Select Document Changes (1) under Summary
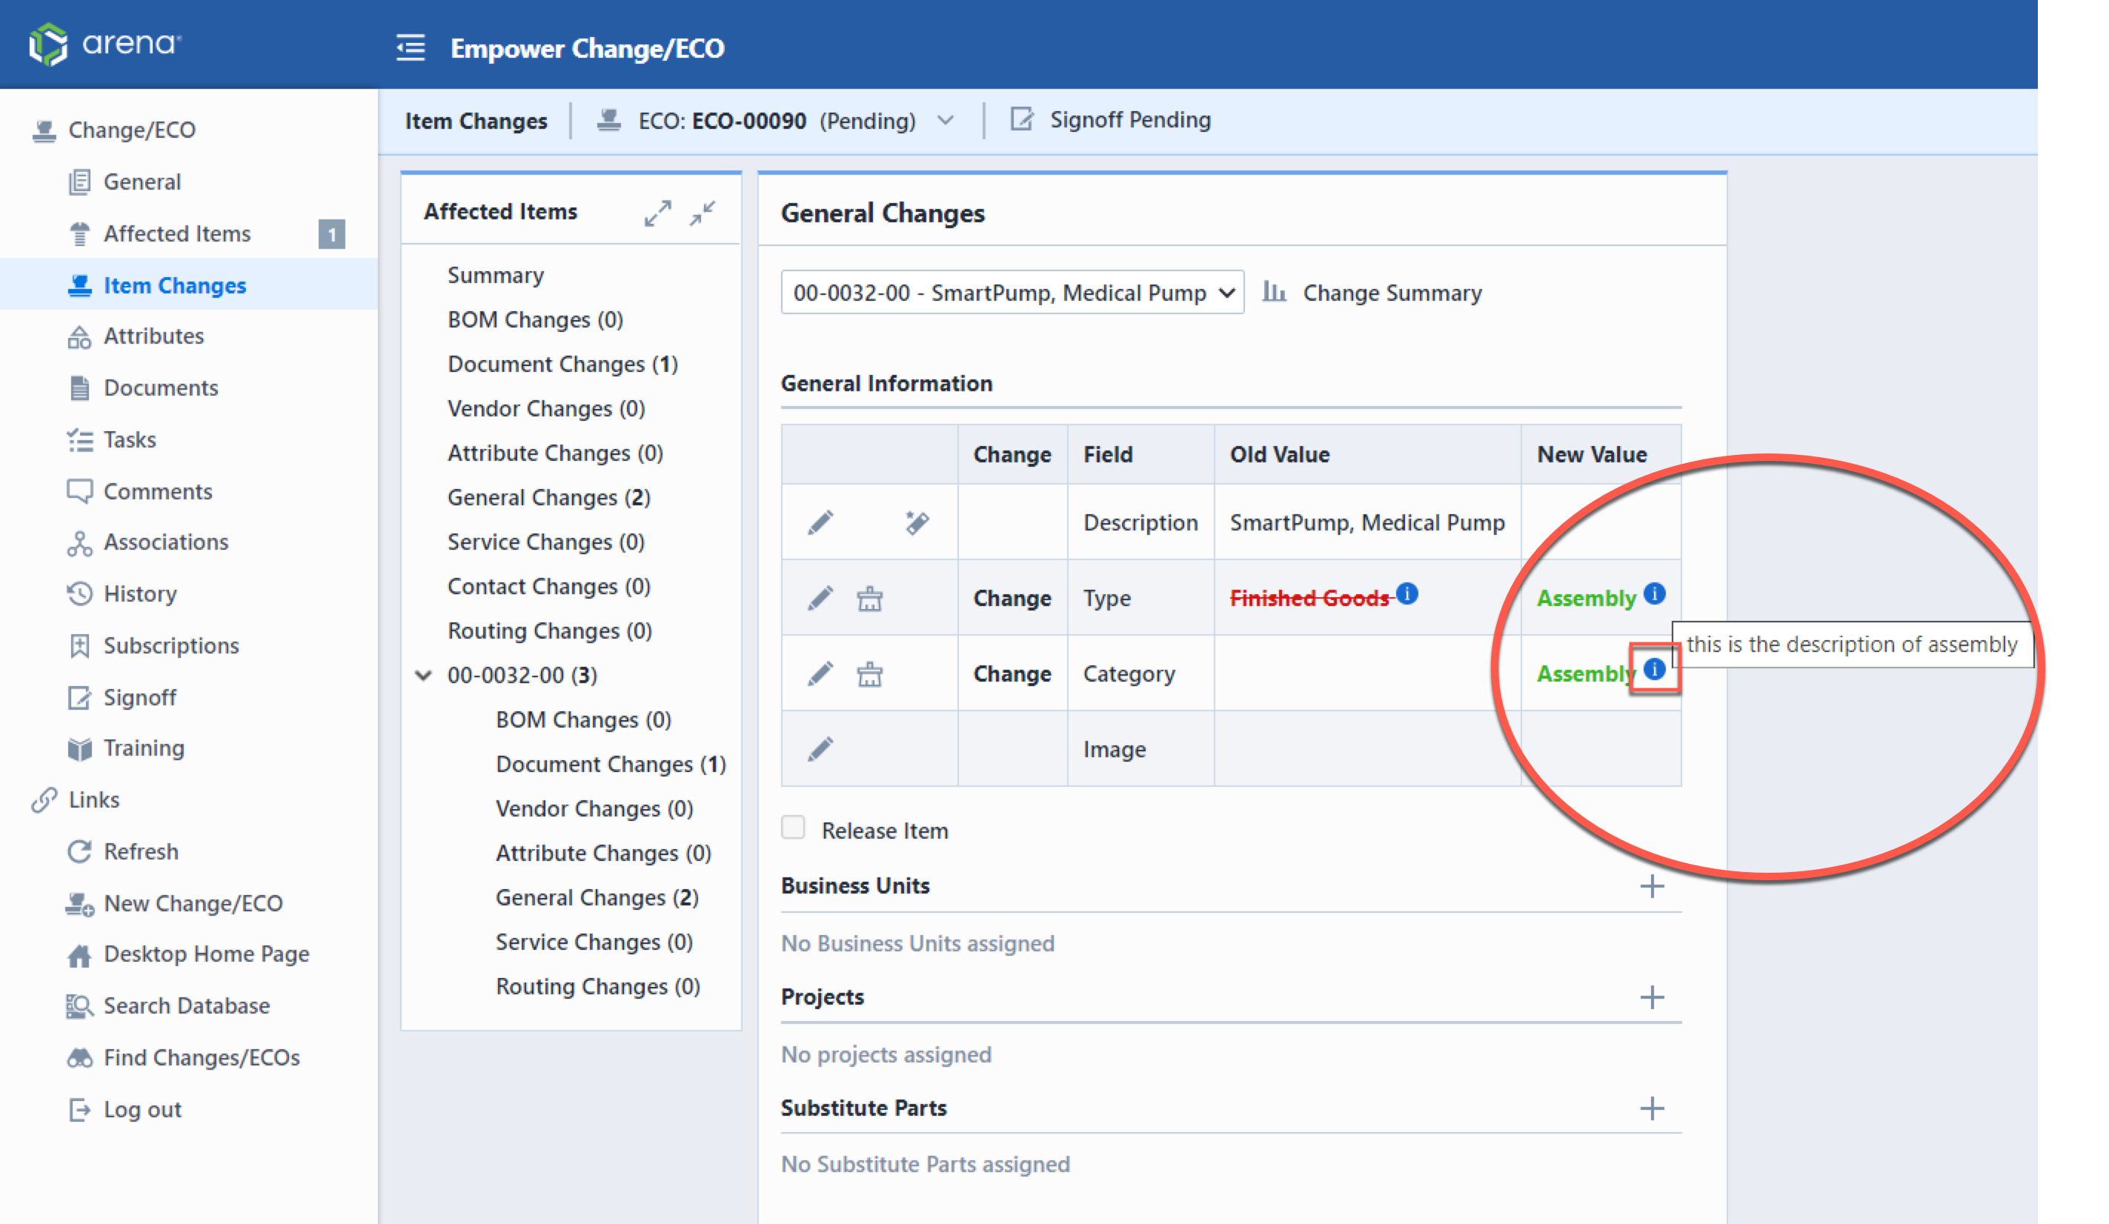The height and width of the screenshot is (1224, 2109). point(562,364)
